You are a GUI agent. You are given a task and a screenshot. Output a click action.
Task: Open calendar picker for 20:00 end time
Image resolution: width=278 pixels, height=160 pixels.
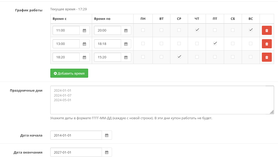point(126,30)
